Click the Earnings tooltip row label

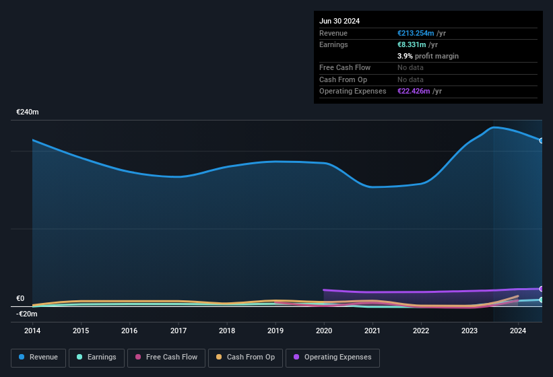(333, 44)
